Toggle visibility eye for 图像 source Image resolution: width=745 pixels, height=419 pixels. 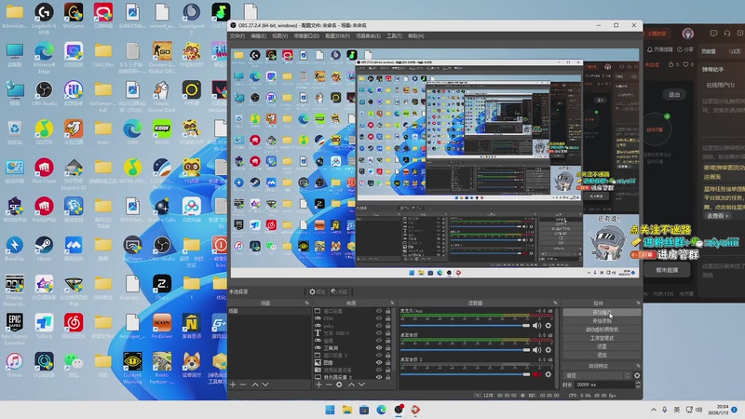[379, 362]
